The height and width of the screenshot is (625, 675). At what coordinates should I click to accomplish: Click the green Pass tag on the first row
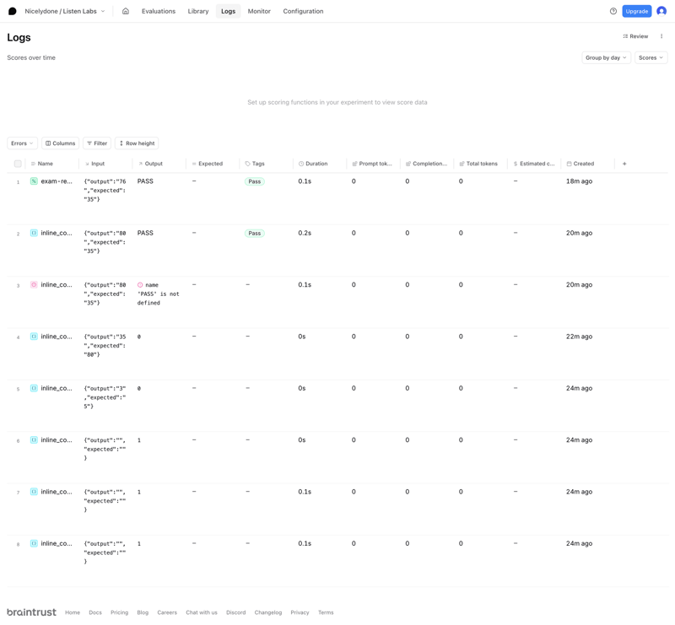pos(254,180)
